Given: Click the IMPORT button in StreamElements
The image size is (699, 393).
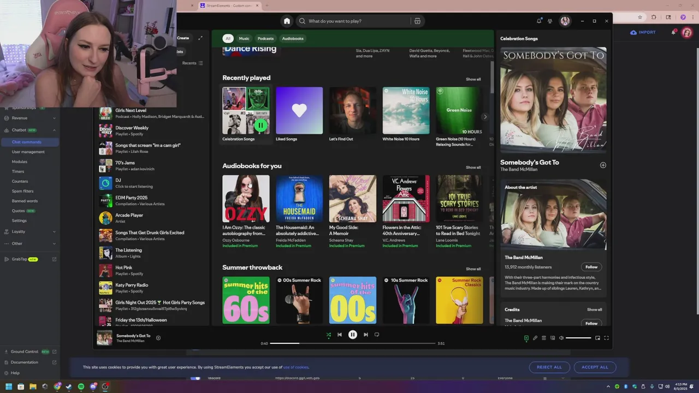Looking at the screenshot, I should click(643, 32).
